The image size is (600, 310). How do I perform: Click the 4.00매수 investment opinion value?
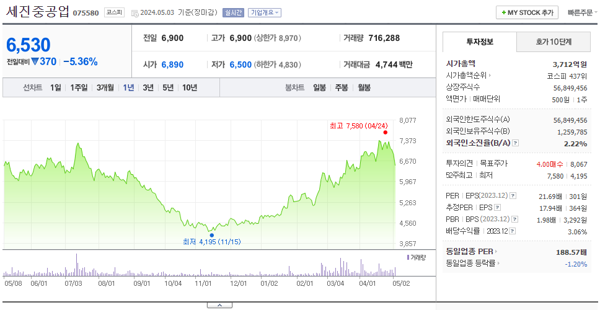[550, 164]
